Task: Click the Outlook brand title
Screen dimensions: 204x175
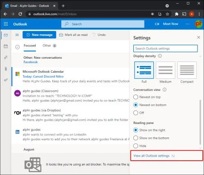Action: 20,24
